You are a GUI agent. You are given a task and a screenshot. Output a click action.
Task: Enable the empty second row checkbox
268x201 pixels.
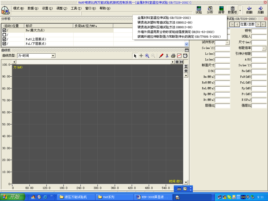point(4,35)
